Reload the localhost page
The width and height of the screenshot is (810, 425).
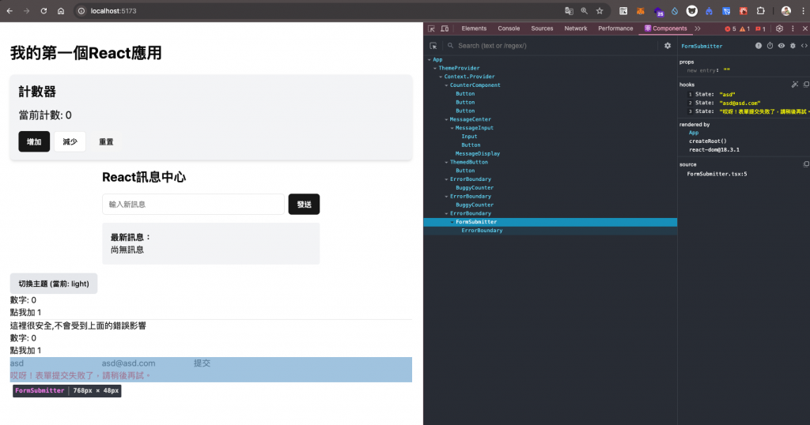coord(44,11)
